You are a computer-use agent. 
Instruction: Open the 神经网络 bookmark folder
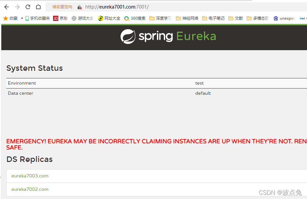click(x=187, y=18)
